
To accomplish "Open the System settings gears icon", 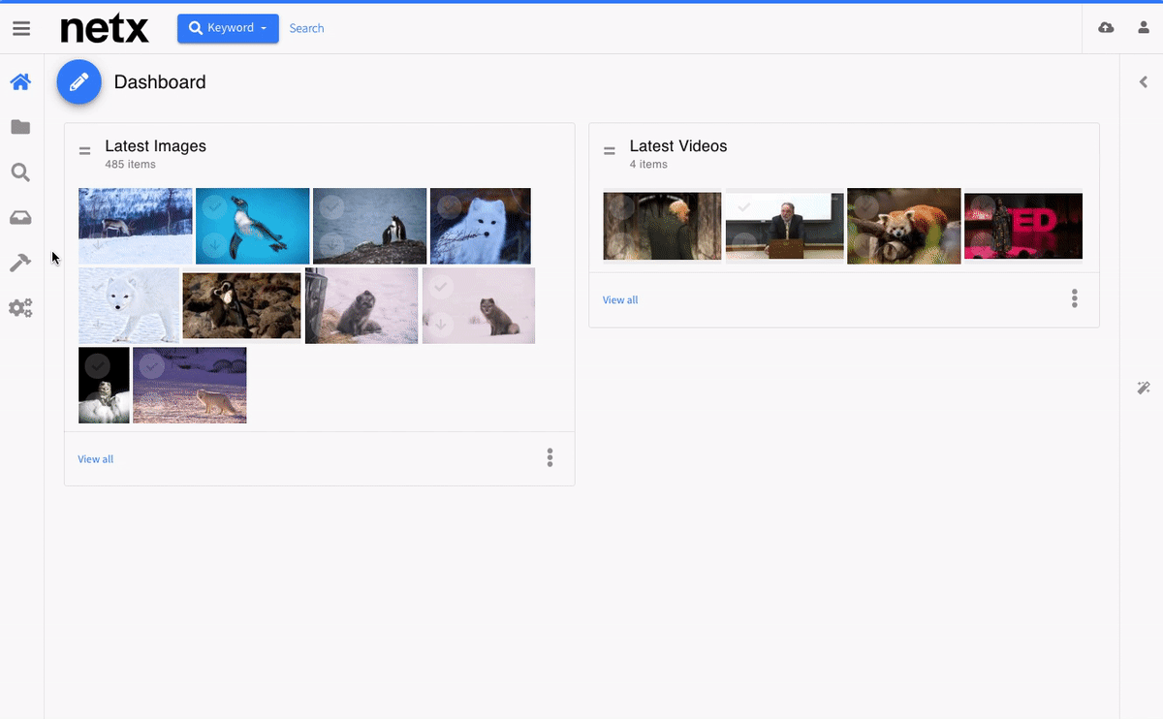I will [x=20, y=308].
